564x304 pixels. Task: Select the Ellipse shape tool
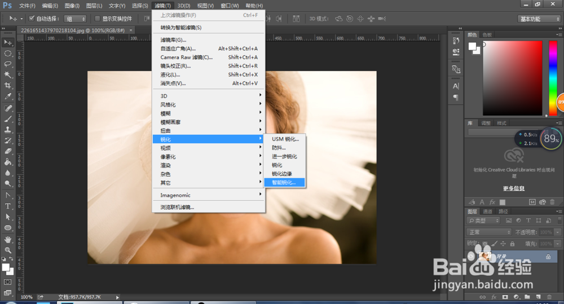7,228
